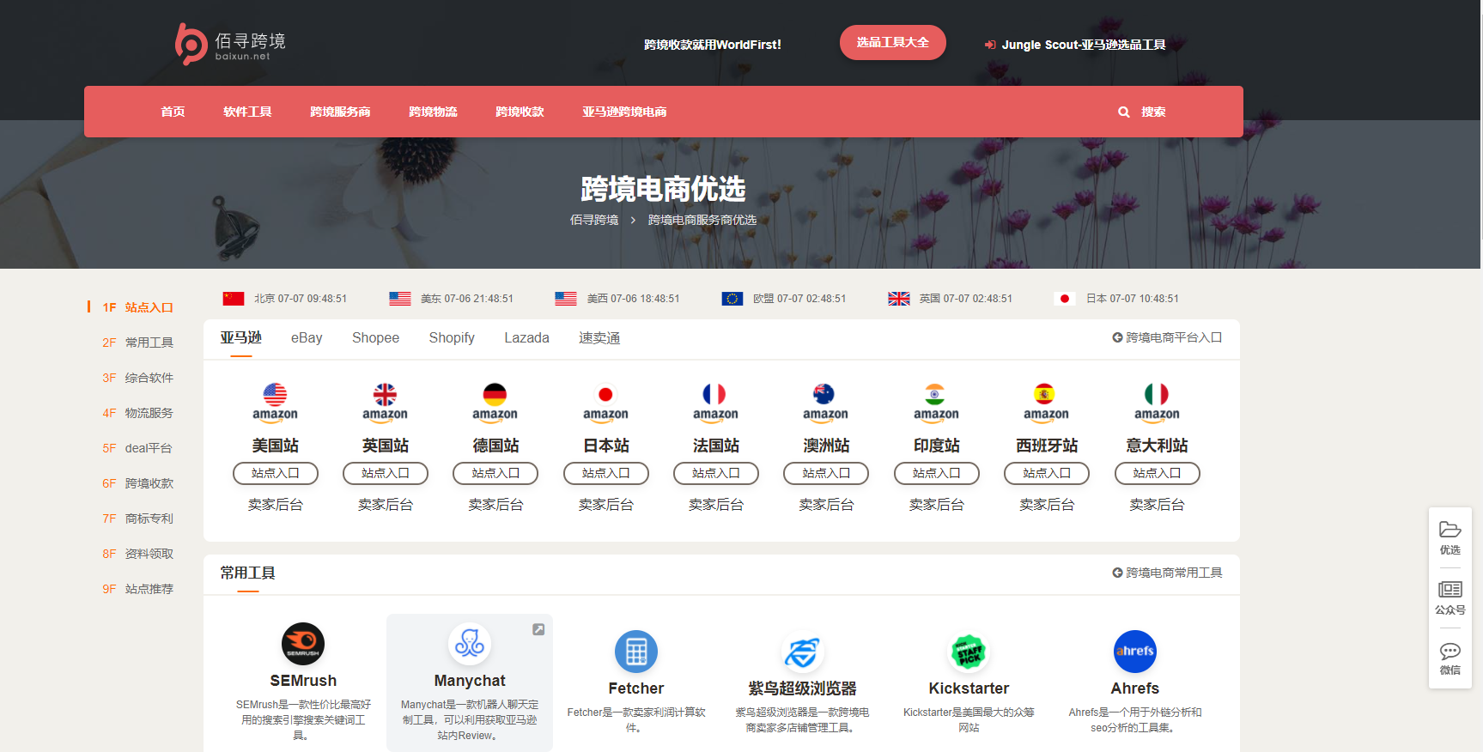
Task: Jump to 6F 跨境收款 section
Action: (137, 483)
